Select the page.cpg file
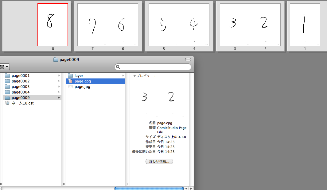Screen dimensions: 327x190 95,81
